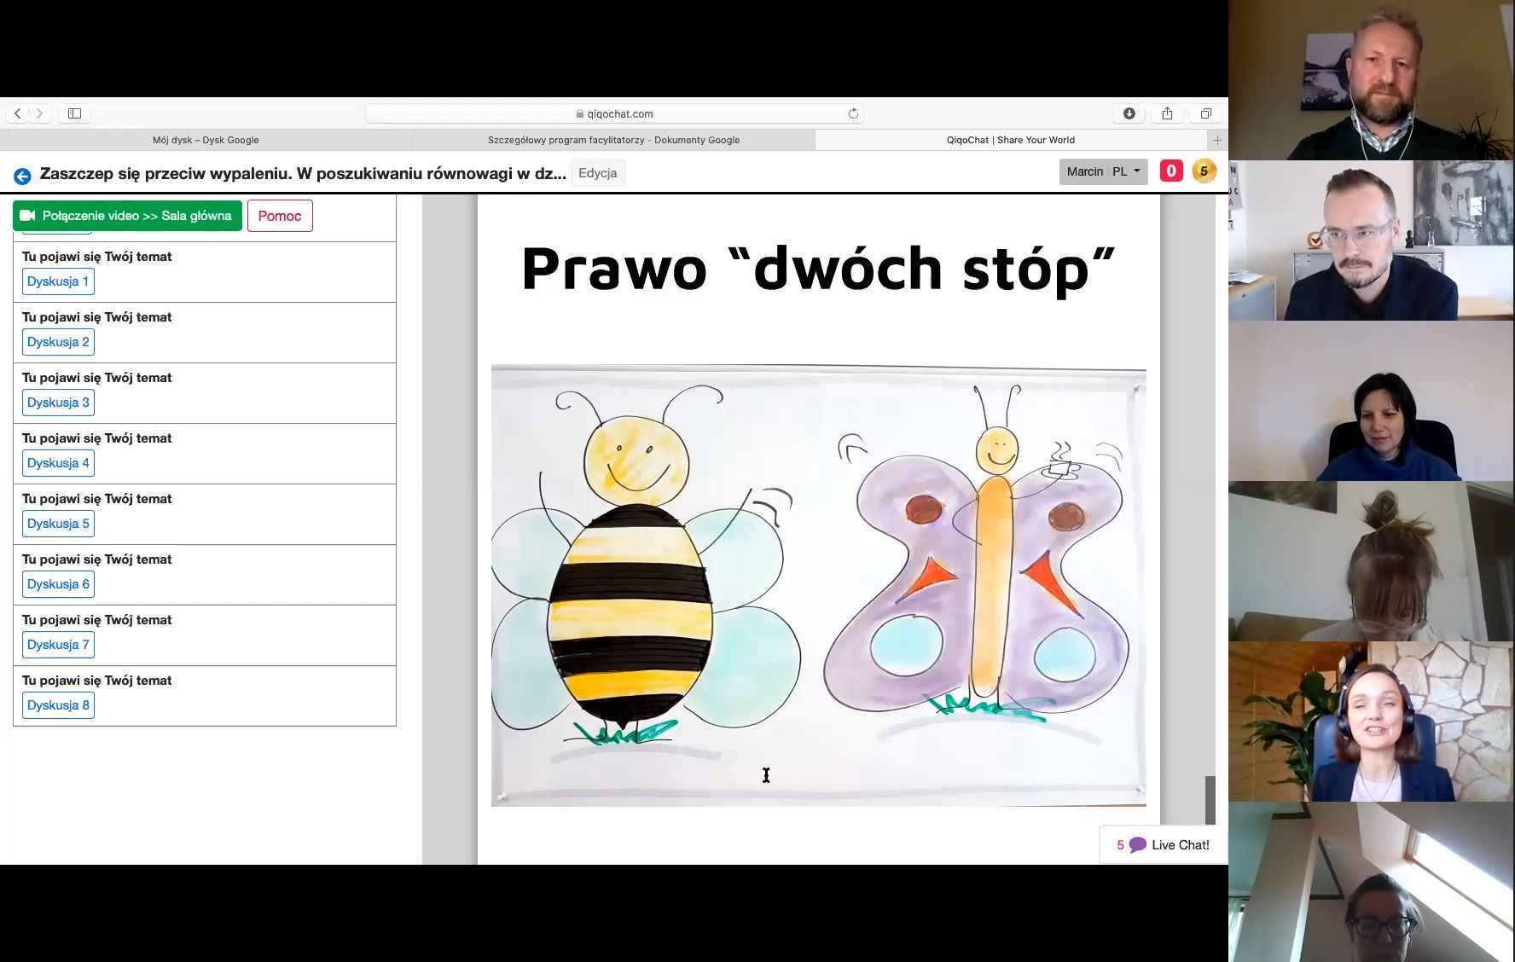
Task: Click the bee and butterfly drawing
Action: tap(818, 586)
